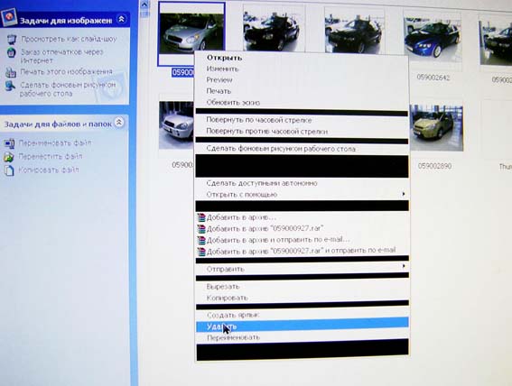Click the printer icon for Печать этого изображения
The width and height of the screenshot is (512, 386).
coord(11,72)
